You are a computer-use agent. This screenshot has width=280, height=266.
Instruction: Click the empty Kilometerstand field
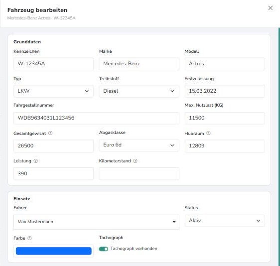tap(139, 173)
